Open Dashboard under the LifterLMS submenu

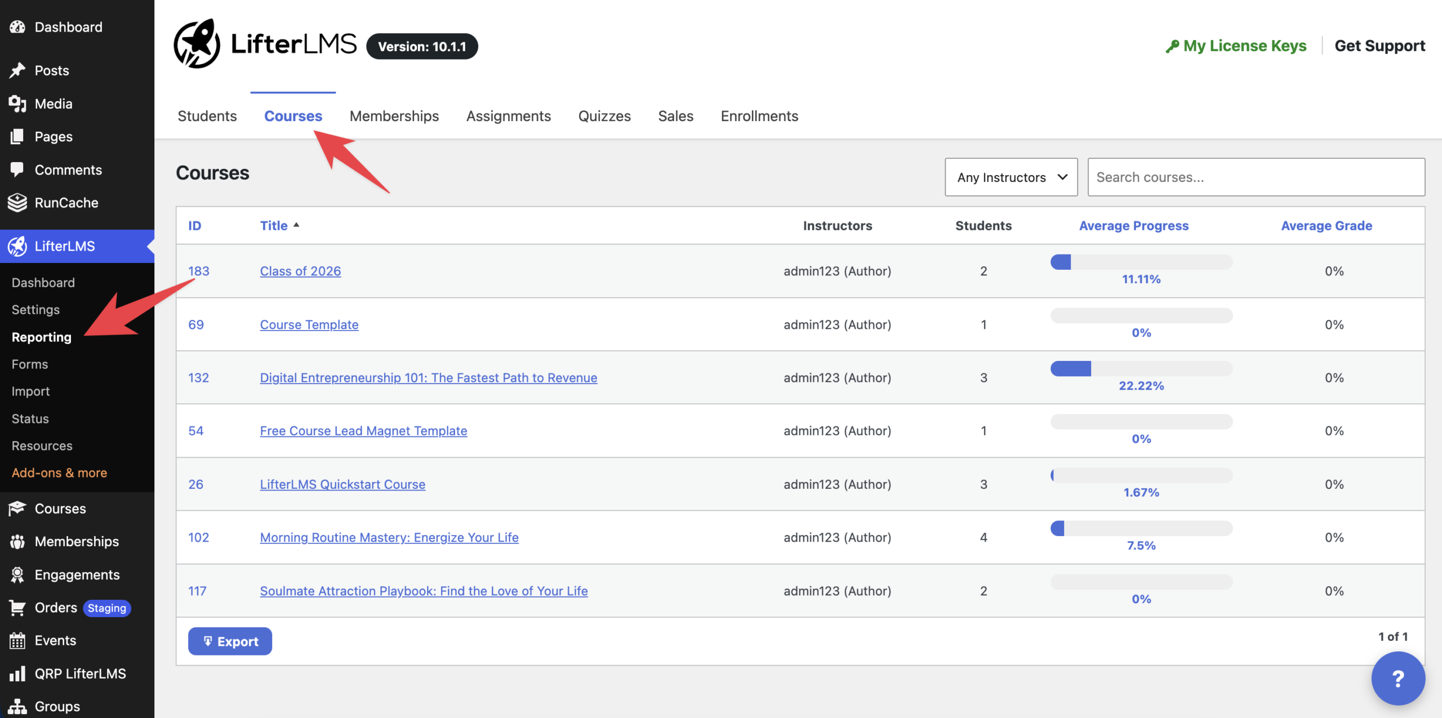pos(43,283)
